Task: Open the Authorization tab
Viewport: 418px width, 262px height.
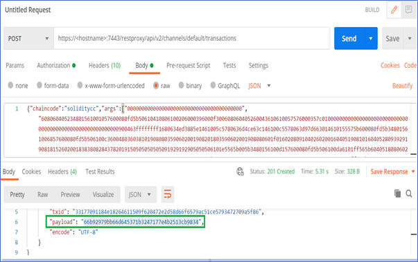Action: 56,66
